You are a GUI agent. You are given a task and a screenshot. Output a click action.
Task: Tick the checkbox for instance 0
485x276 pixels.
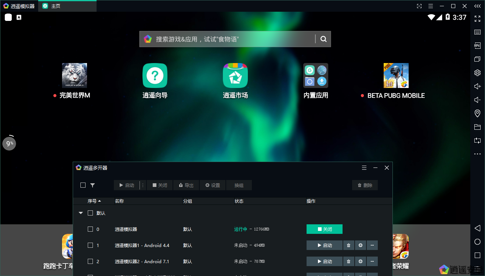click(90, 229)
